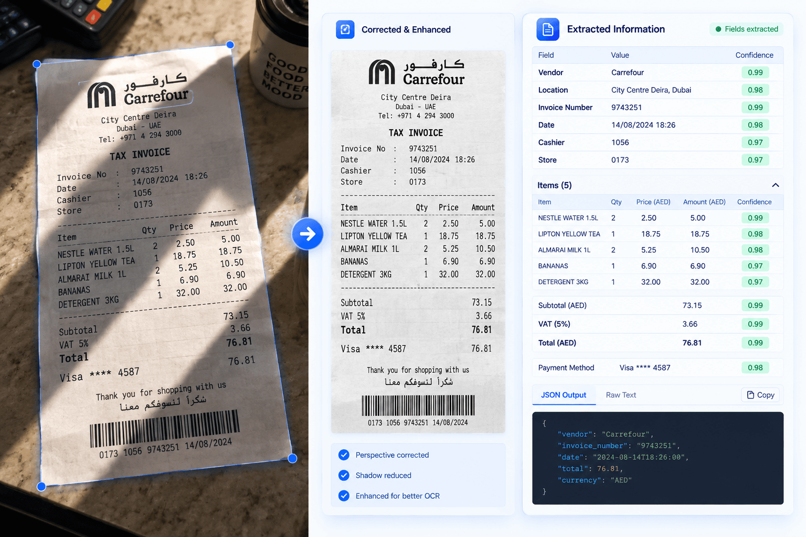Click Payment Method value Visa **** 4587
This screenshot has height=537, width=806.
point(645,368)
